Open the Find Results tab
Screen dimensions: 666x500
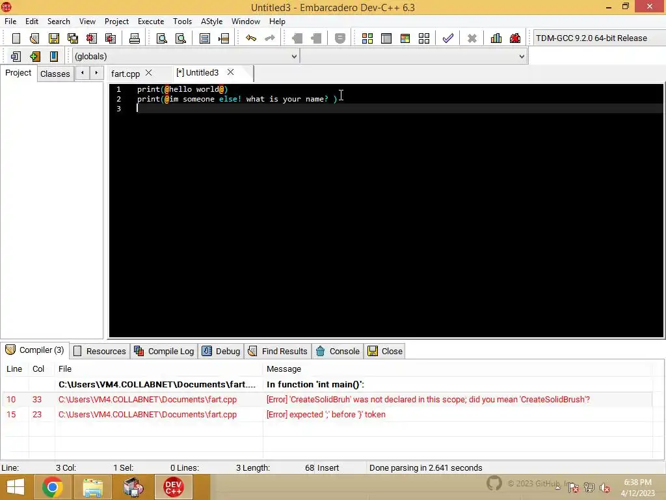point(278,351)
